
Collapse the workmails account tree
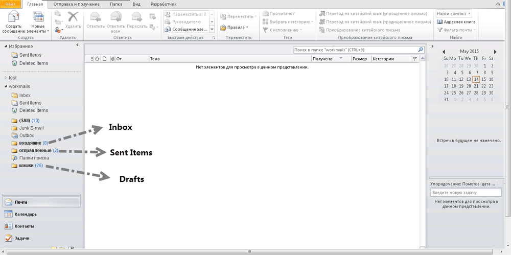[6, 86]
